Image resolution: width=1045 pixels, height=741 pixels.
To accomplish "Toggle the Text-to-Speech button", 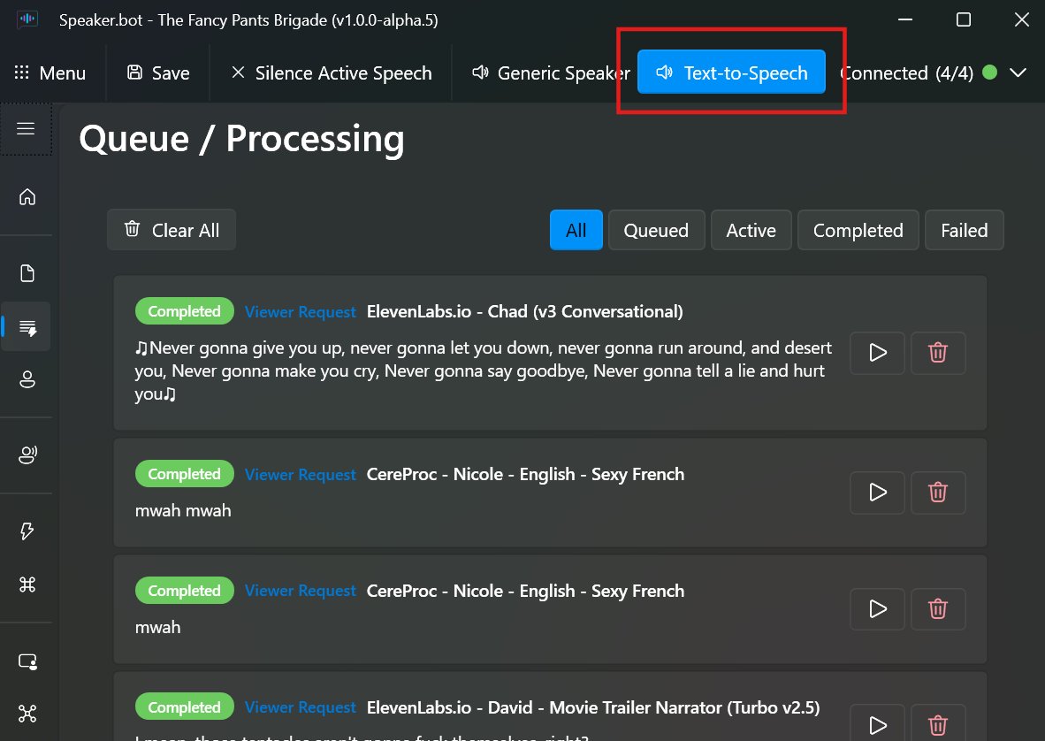I will pyautogui.click(x=731, y=72).
